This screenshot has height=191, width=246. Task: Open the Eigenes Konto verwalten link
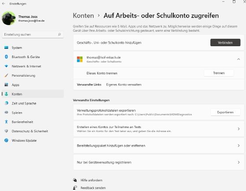pos(124,84)
